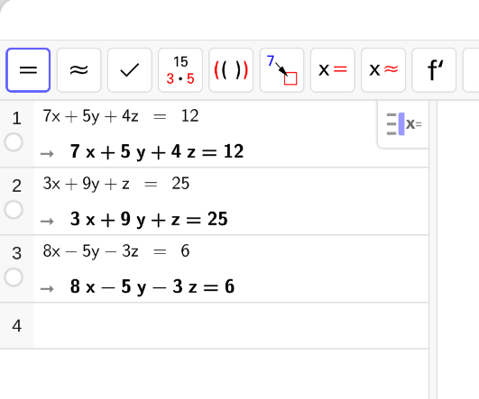Screen dimensions: 479x399
Task: Select the Derivative (f') tool
Action: (x=434, y=70)
